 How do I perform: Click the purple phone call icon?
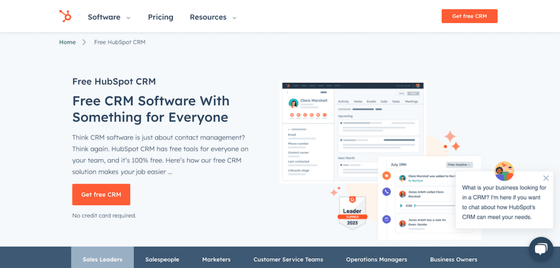tap(387, 192)
